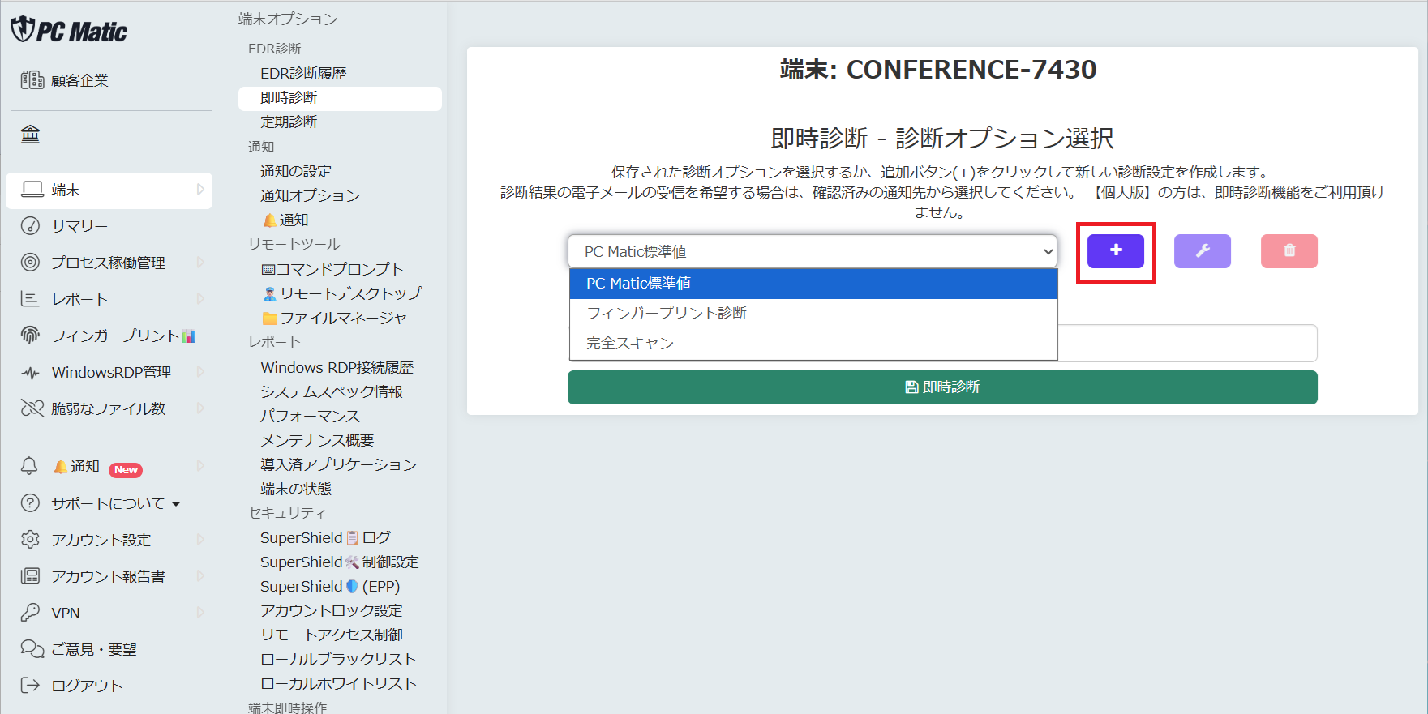Select 即時診断 in options menu
Viewport: 1428px width, 714px height.
pyautogui.click(x=340, y=98)
